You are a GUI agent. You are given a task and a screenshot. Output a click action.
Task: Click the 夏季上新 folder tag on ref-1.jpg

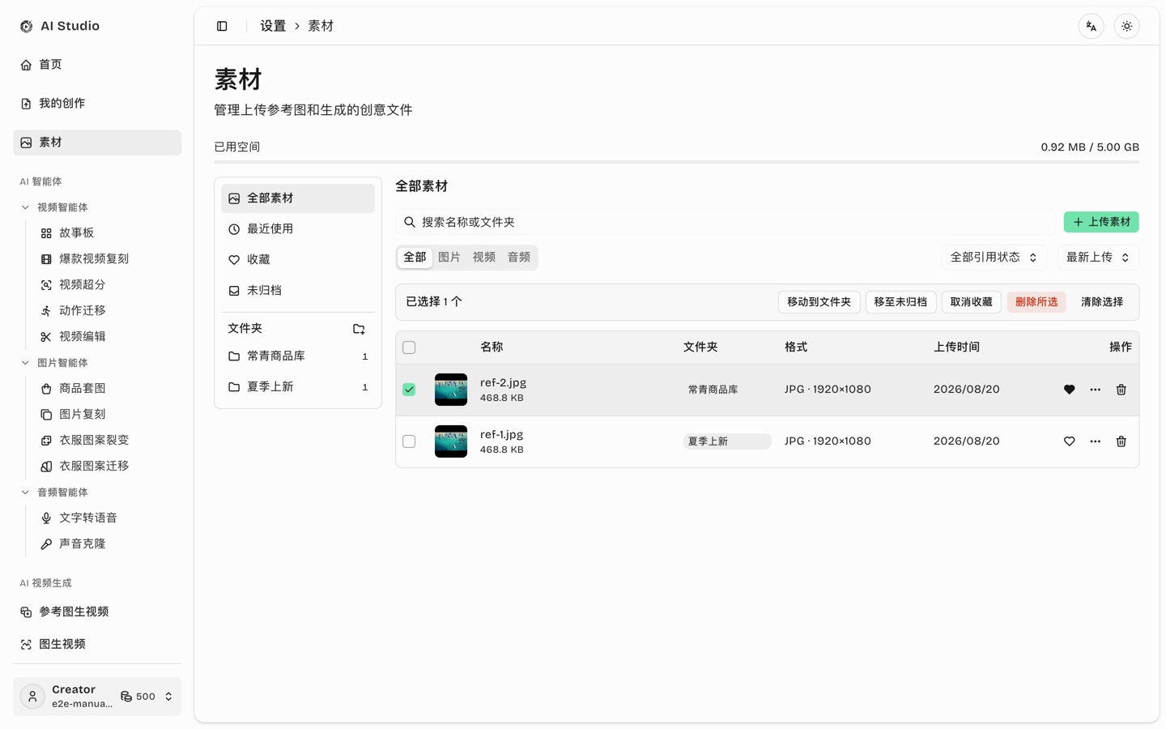coord(726,441)
